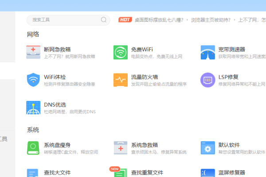
Task: Click description 转移清理C盘文件,释放空间
Action: click(71, 152)
